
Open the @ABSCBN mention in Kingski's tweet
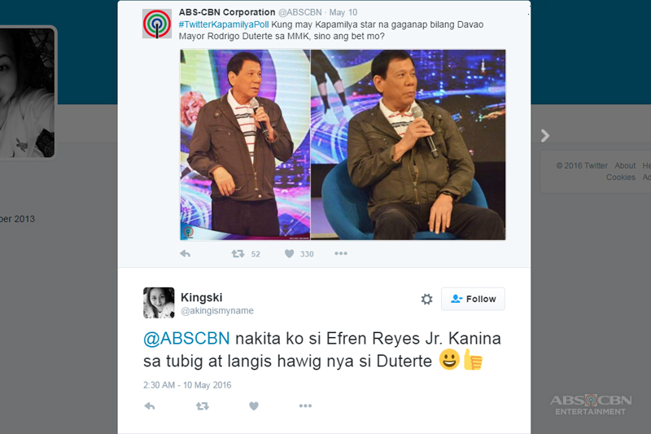click(186, 339)
